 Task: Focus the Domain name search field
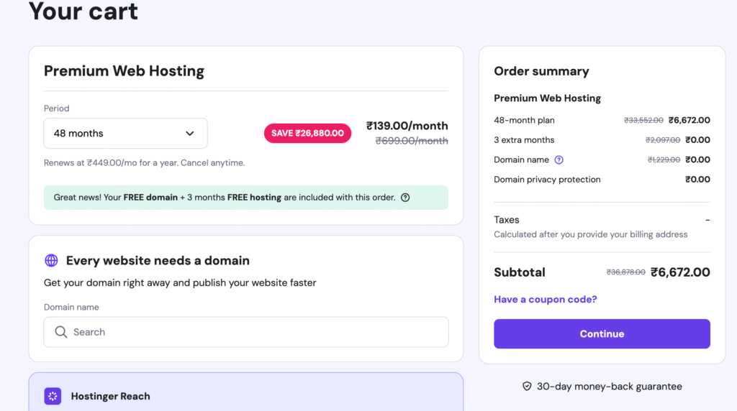(x=252, y=332)
